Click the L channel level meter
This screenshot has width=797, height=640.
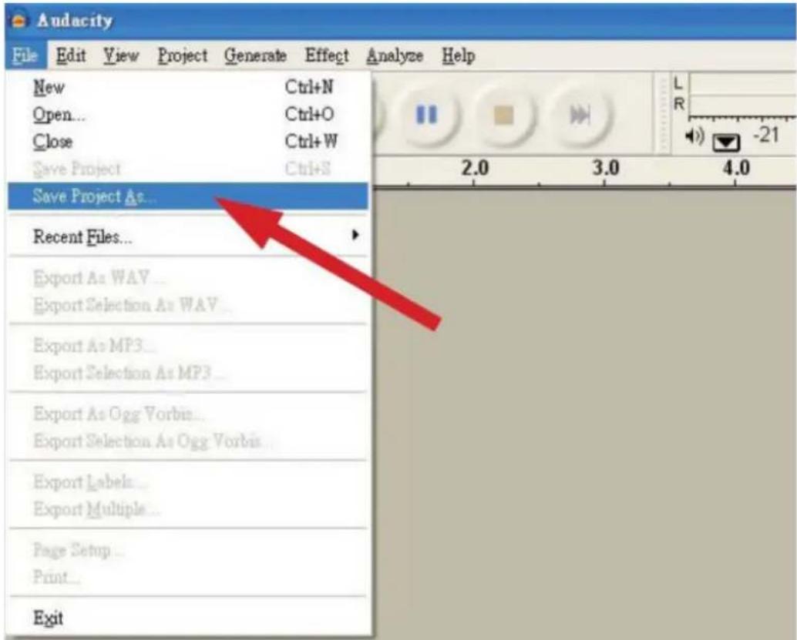[x=742, y=83]
